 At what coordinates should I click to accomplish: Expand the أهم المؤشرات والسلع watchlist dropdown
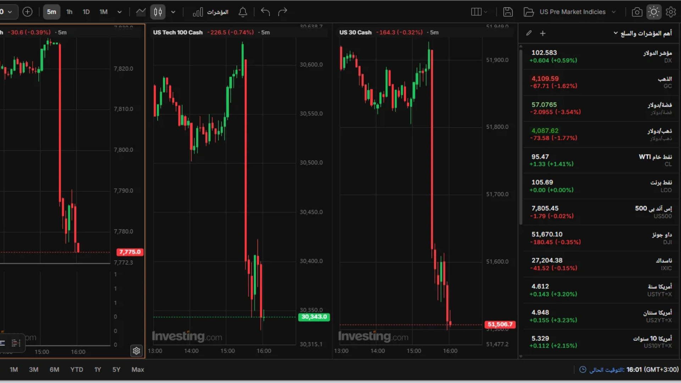[643, 33]
